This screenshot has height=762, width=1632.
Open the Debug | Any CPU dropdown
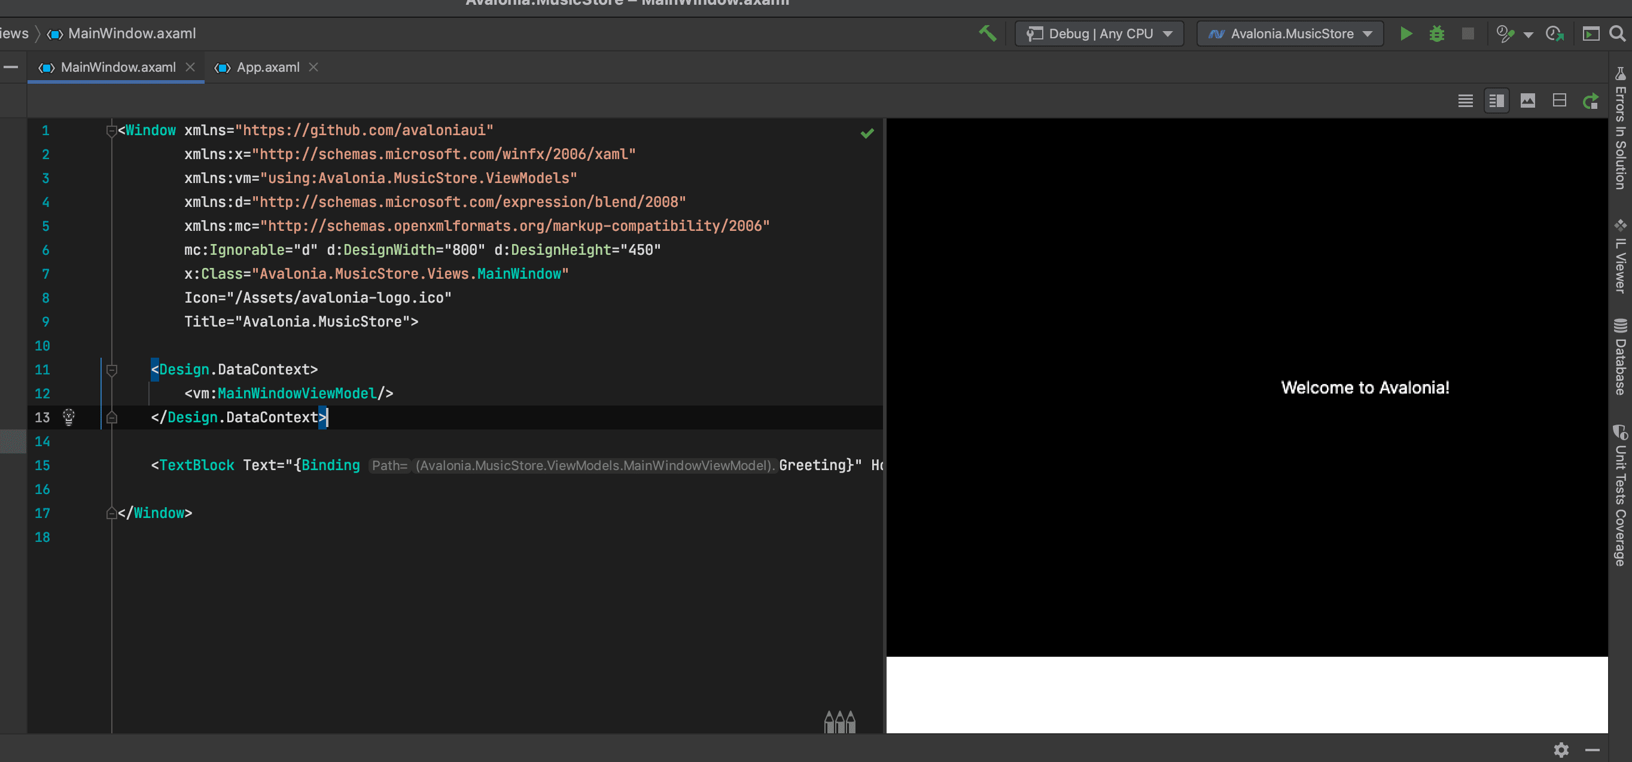pos(1100,33)
